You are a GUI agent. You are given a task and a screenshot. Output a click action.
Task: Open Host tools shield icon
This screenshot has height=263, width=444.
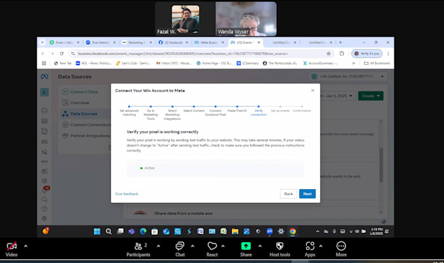click(279, 246)
